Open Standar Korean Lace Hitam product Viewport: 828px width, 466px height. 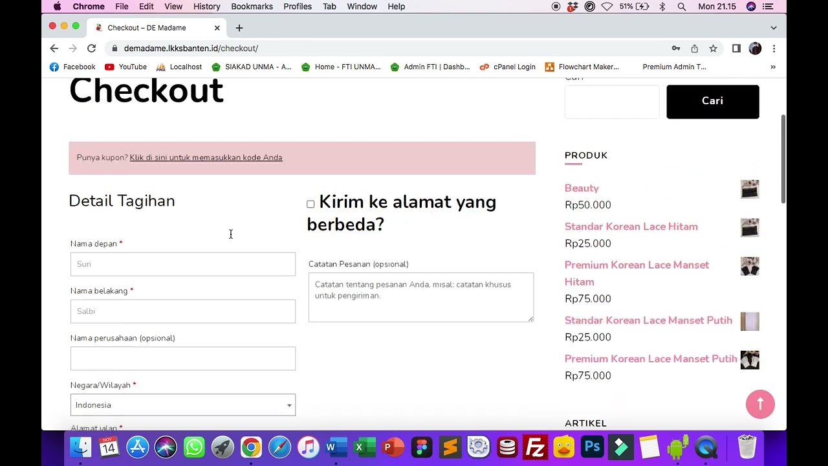tap(631, 227)
